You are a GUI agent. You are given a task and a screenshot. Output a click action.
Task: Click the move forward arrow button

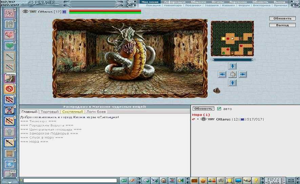pos(232,66)
